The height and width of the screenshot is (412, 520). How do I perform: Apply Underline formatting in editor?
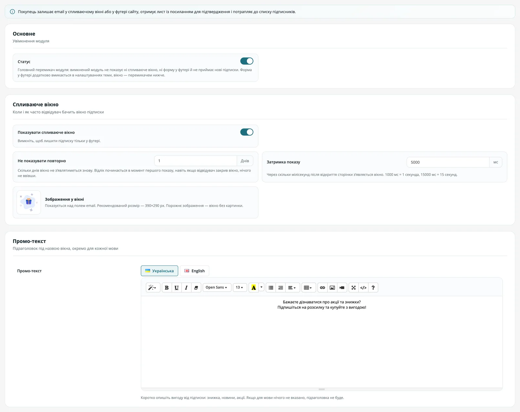[176, 288]
